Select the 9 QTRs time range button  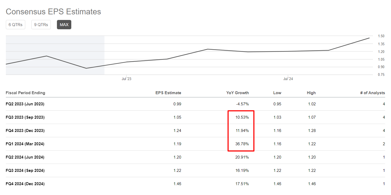tap(41, 24)
